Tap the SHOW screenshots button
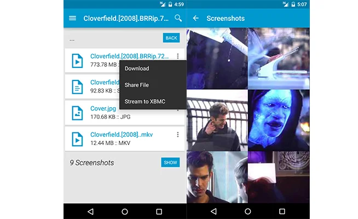The height and width of the screenshot is (219, 358). tap(170, 163)
